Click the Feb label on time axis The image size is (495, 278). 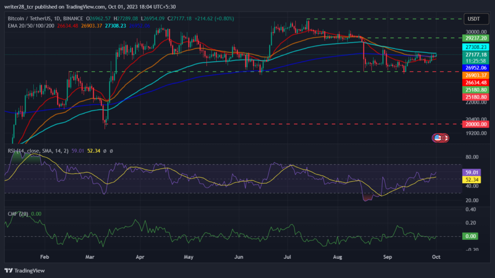coord(44,257)
